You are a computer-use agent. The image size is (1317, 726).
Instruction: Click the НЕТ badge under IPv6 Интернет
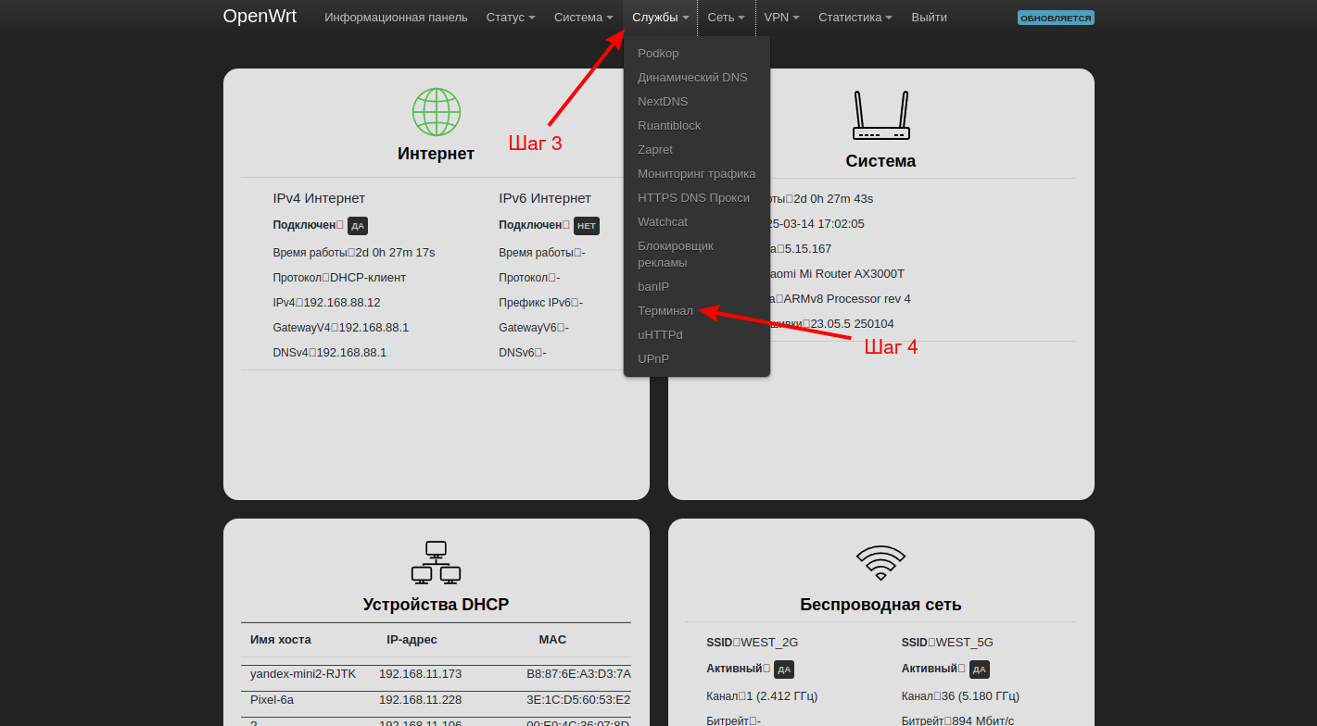tap(587, 226)
